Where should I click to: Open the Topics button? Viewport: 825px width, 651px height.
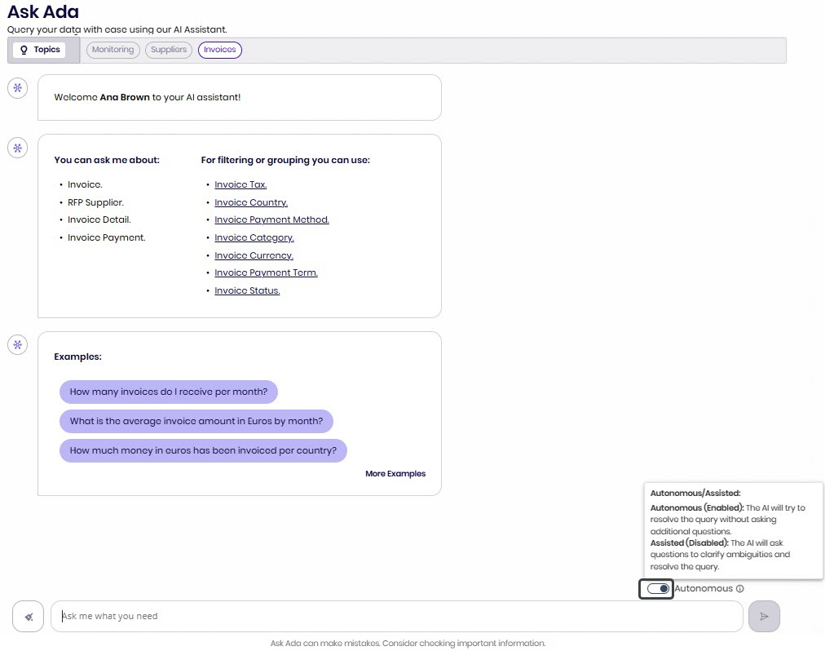pos(40,50)
